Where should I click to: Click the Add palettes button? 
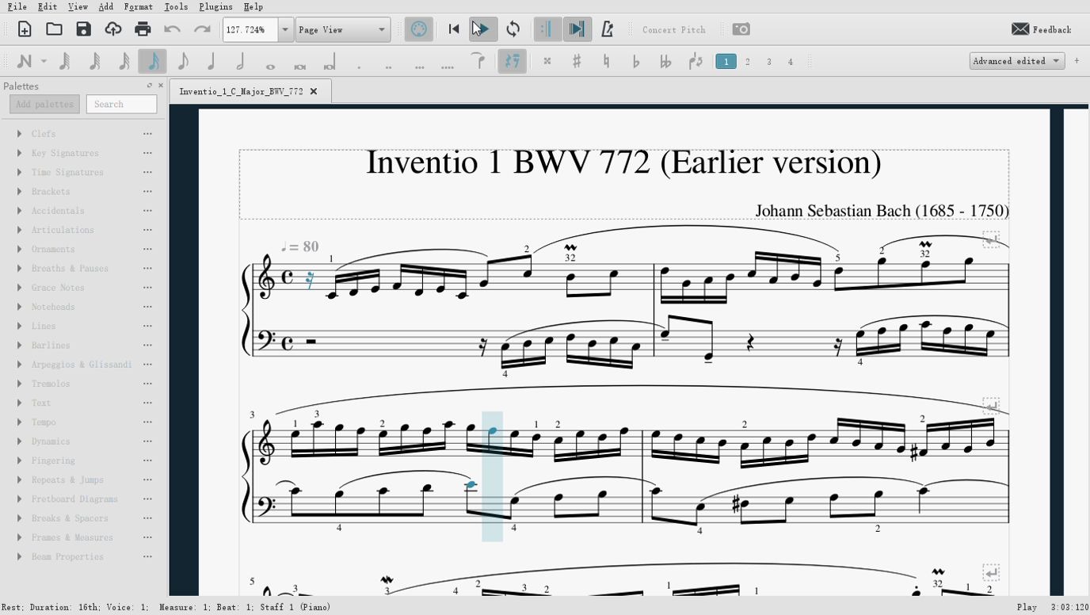click(x=44, y=104)
